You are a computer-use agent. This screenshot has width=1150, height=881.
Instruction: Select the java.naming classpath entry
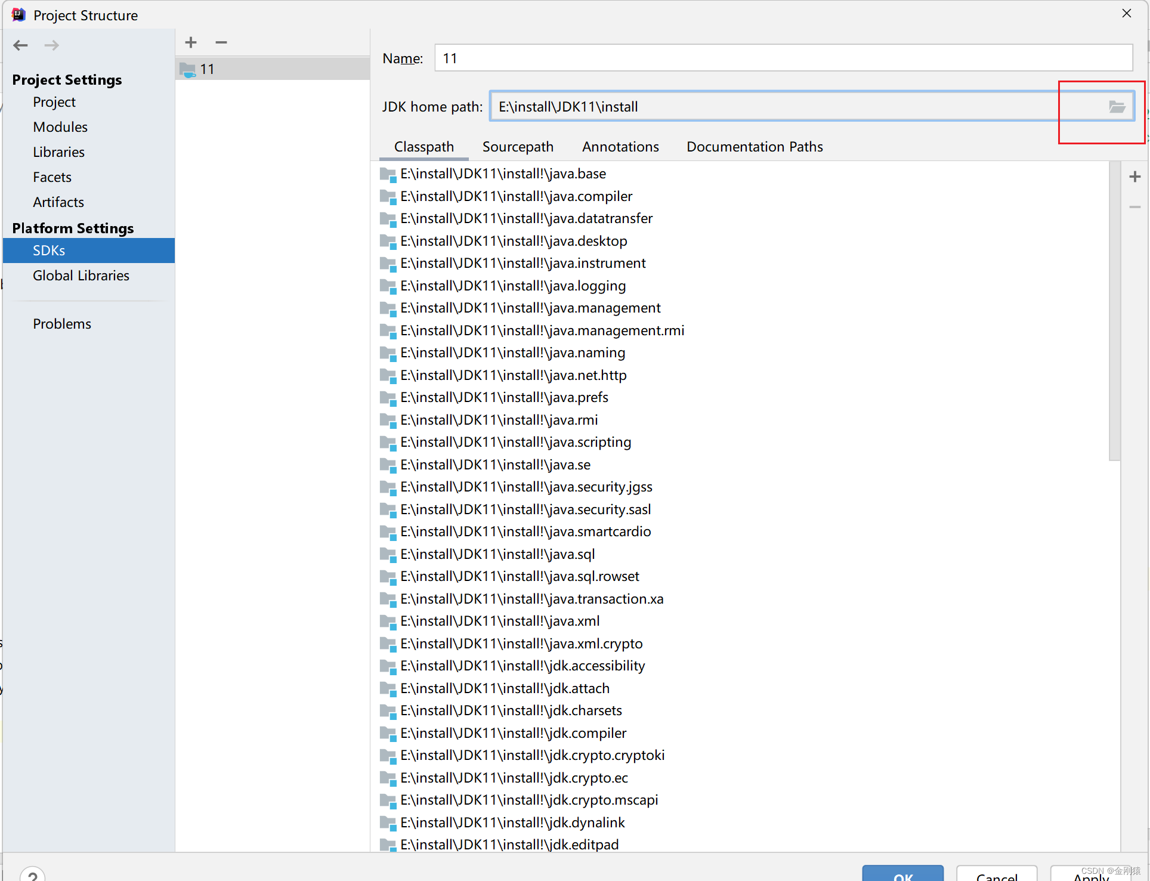(743, 353)
